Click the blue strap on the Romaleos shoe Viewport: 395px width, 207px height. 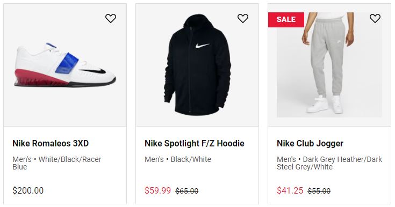tap(67, 63)
